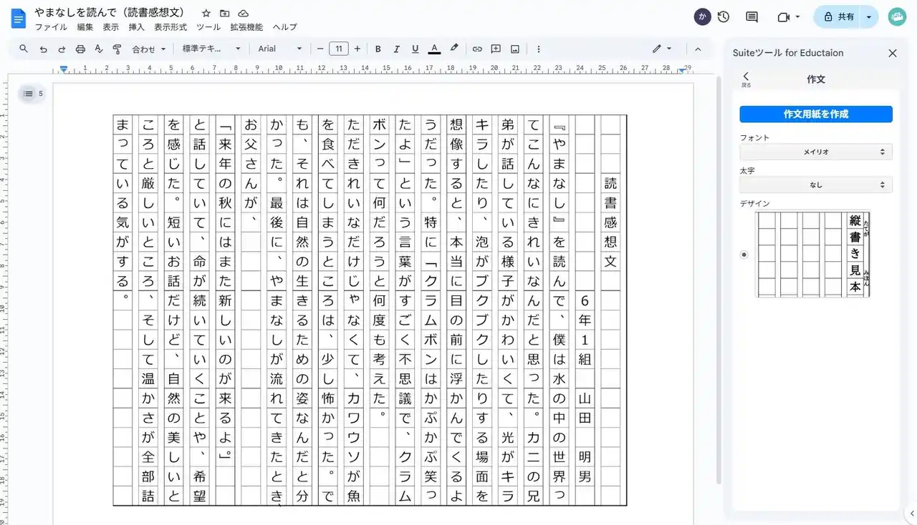
Task: Open the メイリオ font dropdown
Action: [816, 152]
